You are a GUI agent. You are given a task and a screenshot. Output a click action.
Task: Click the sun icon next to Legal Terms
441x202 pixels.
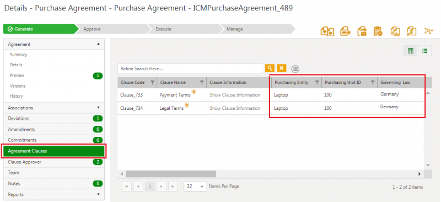187,105
